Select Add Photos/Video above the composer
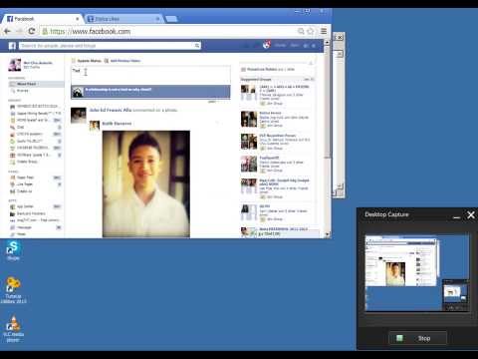Viewport: 478px width, 359px height. (x=122, y=61)
